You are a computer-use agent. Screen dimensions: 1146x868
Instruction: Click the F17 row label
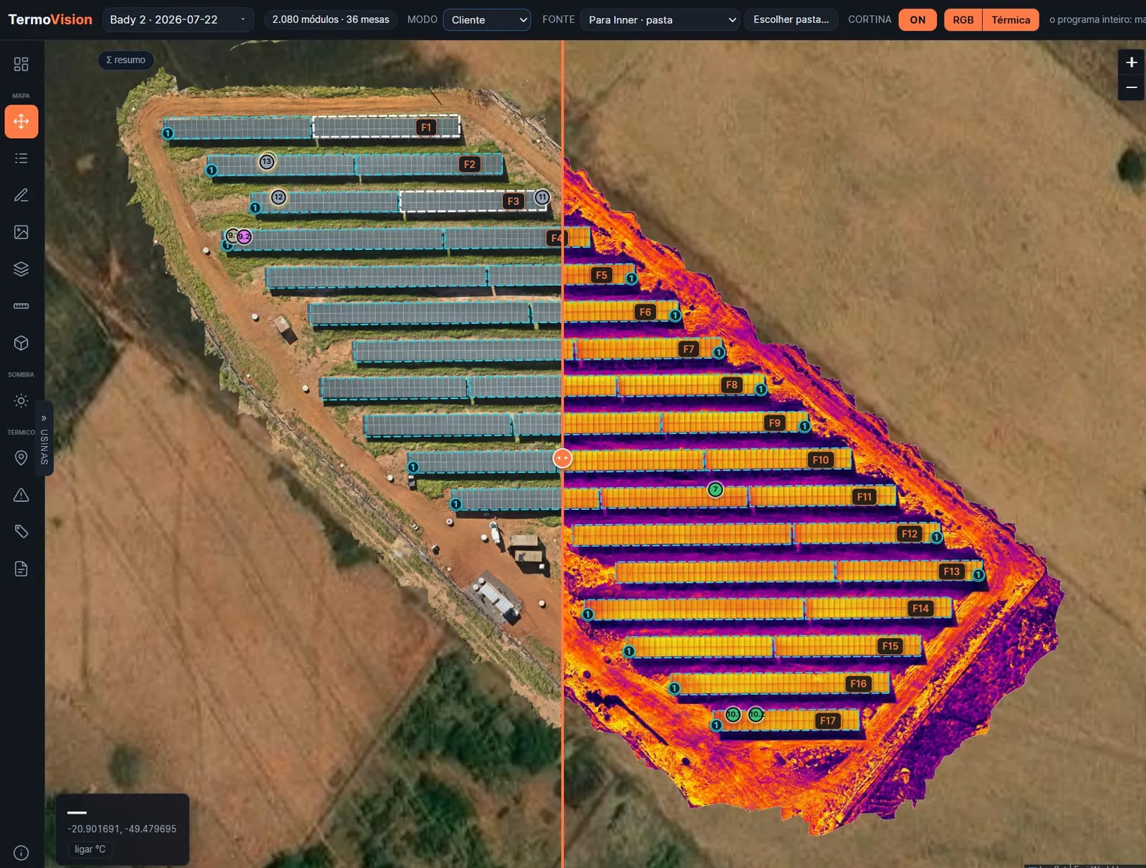(828, 720)
